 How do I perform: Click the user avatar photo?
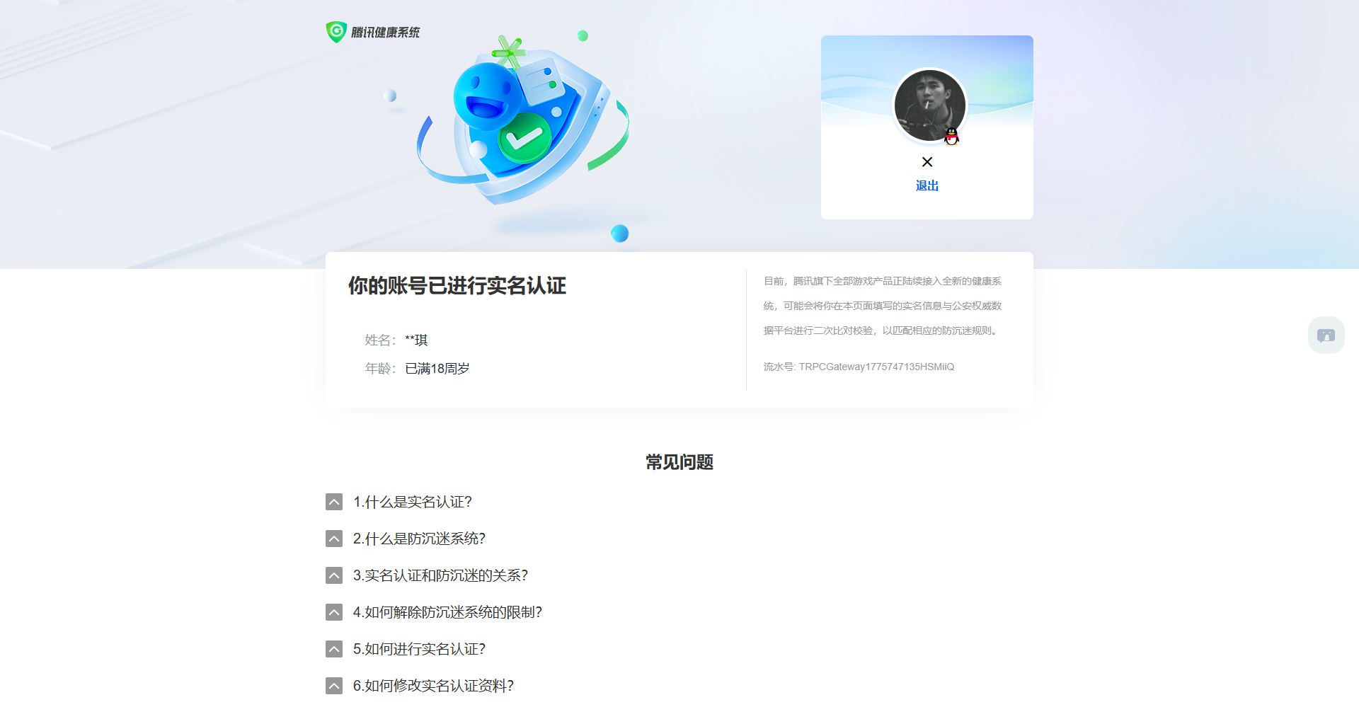click(x=927, y=105)
